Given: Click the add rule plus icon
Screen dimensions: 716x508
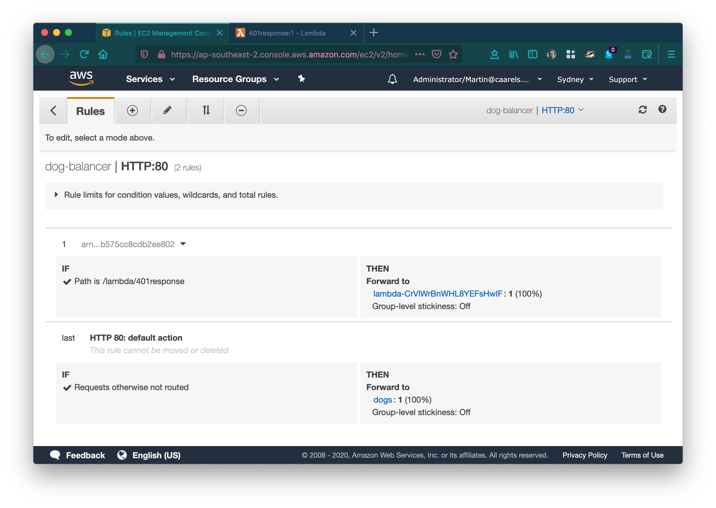Looking at the screenshot, I should (132, 110).
